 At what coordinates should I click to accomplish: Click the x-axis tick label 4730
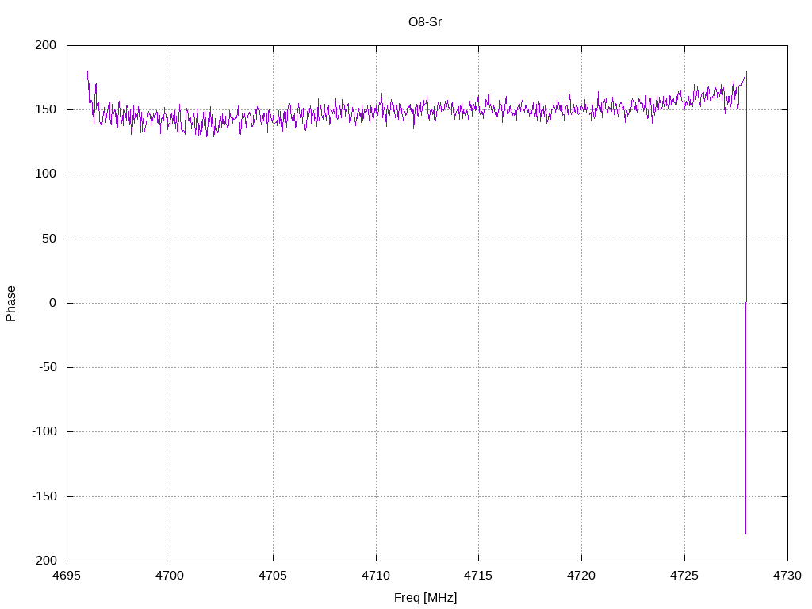[787, 576]
